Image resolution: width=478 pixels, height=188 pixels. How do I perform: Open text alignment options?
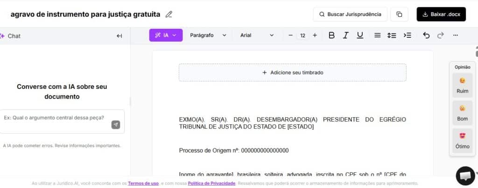[377, 35]
